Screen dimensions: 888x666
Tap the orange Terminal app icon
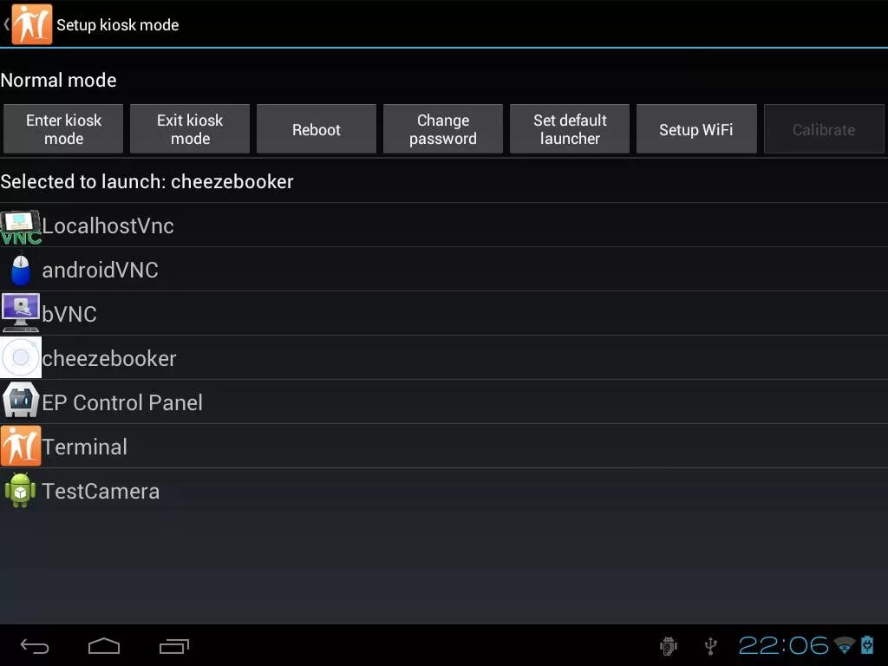pyautogui.click(x=21, y=446)
